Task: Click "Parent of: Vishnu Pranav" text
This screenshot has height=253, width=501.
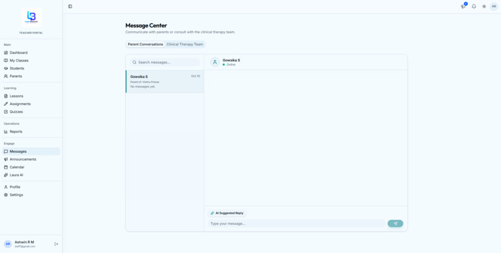Action: 145,82
